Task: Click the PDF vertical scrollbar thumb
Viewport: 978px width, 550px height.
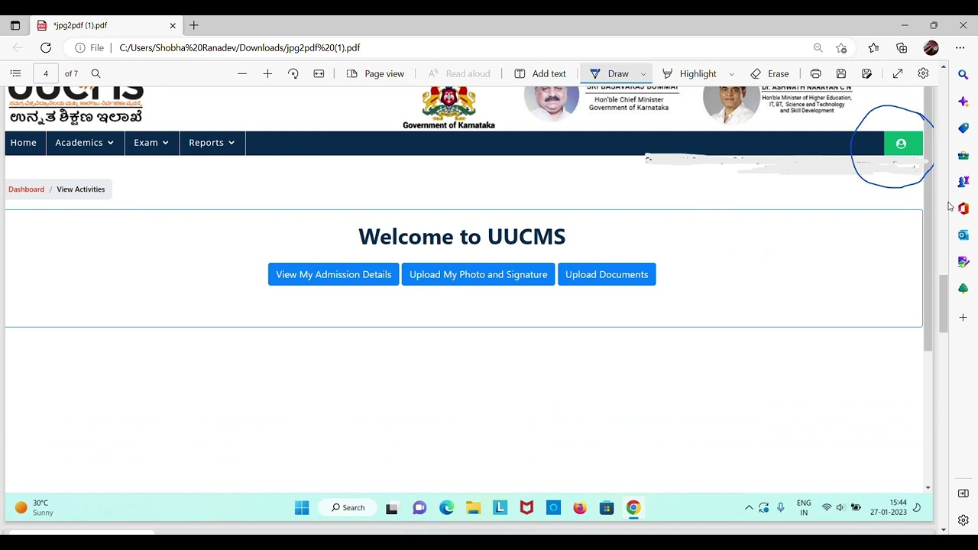Action: coord(944,303)
